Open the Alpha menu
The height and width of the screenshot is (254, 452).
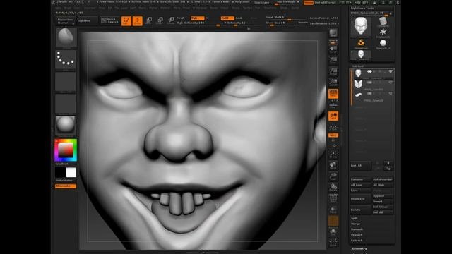click(58, 8)
